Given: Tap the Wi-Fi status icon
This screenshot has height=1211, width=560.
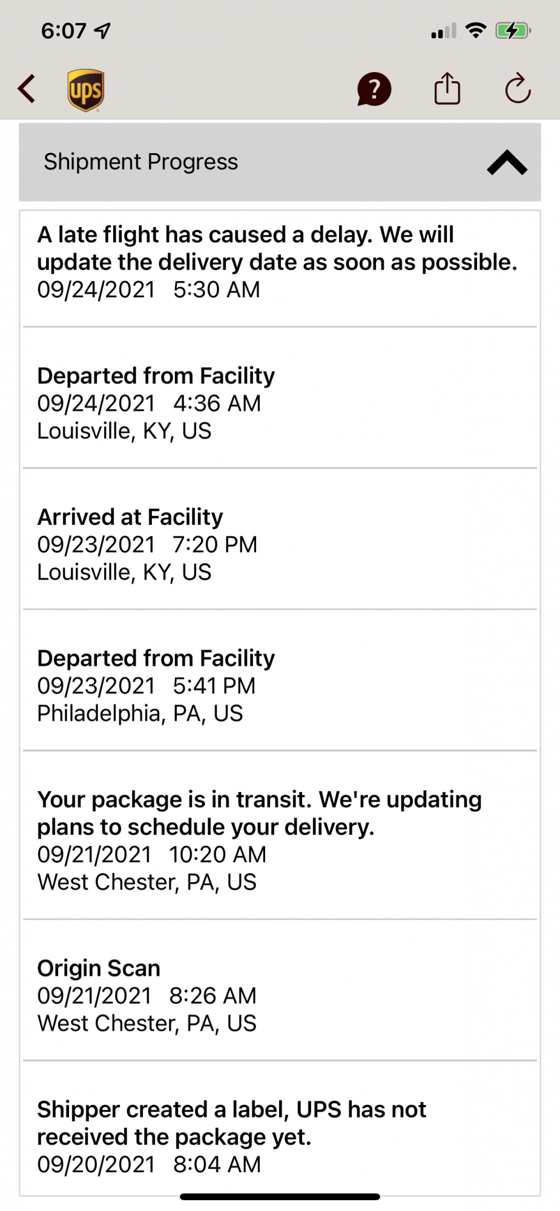Looking at the screenshot, I should coord(476,30).
